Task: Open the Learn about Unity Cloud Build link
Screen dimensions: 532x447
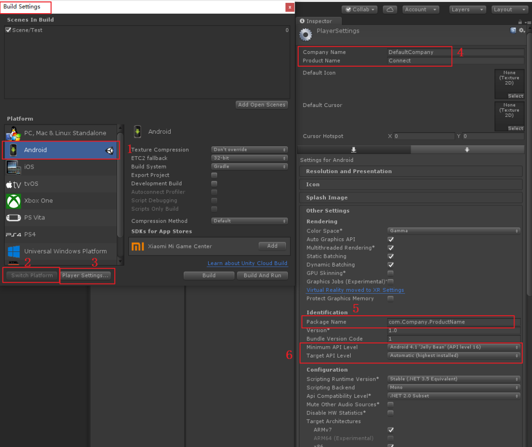Action: [x=247, y=263]
